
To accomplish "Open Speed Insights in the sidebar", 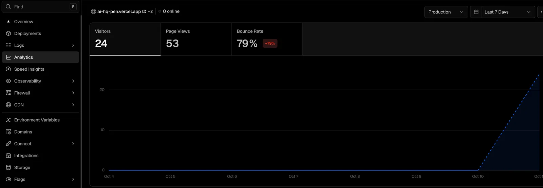I will [40, 69].
